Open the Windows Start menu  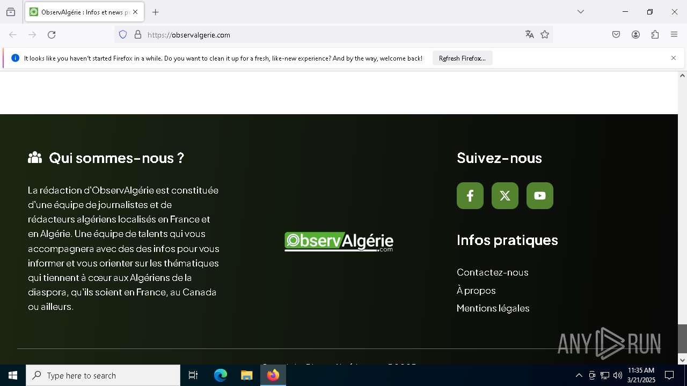13,375
